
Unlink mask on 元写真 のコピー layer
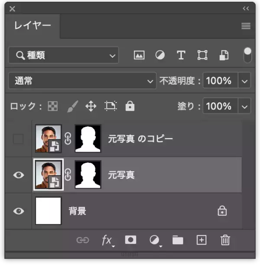coord(68,139)
